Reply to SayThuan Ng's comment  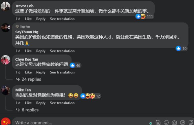41,51
